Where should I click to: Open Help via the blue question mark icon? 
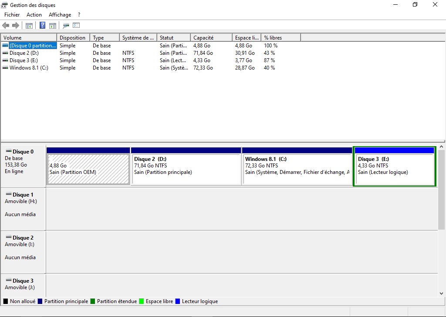[x=42, y=26]
